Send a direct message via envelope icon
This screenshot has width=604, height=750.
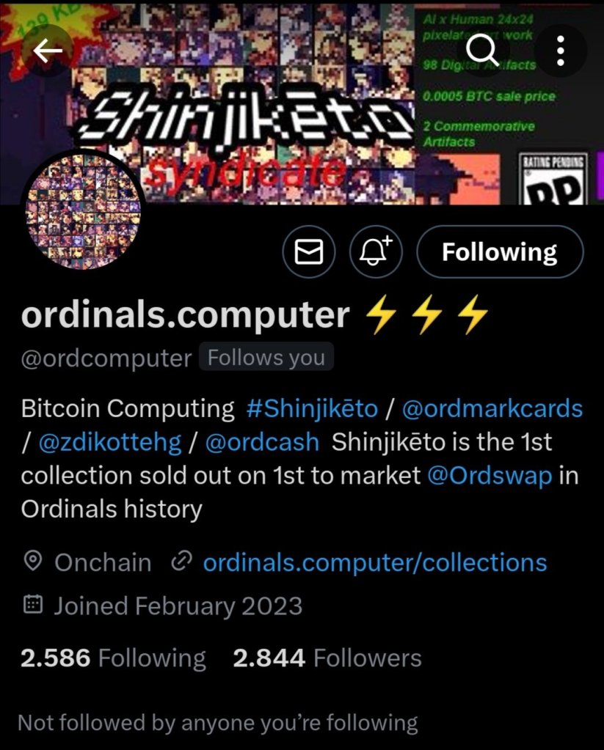click(x=309, y=251)
